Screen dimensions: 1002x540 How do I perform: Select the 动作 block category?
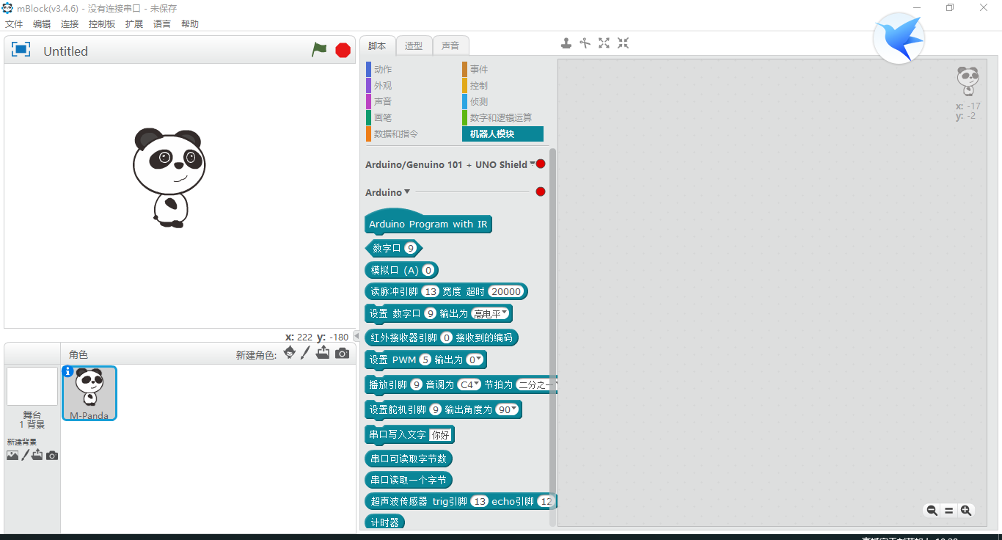point(382,70)
